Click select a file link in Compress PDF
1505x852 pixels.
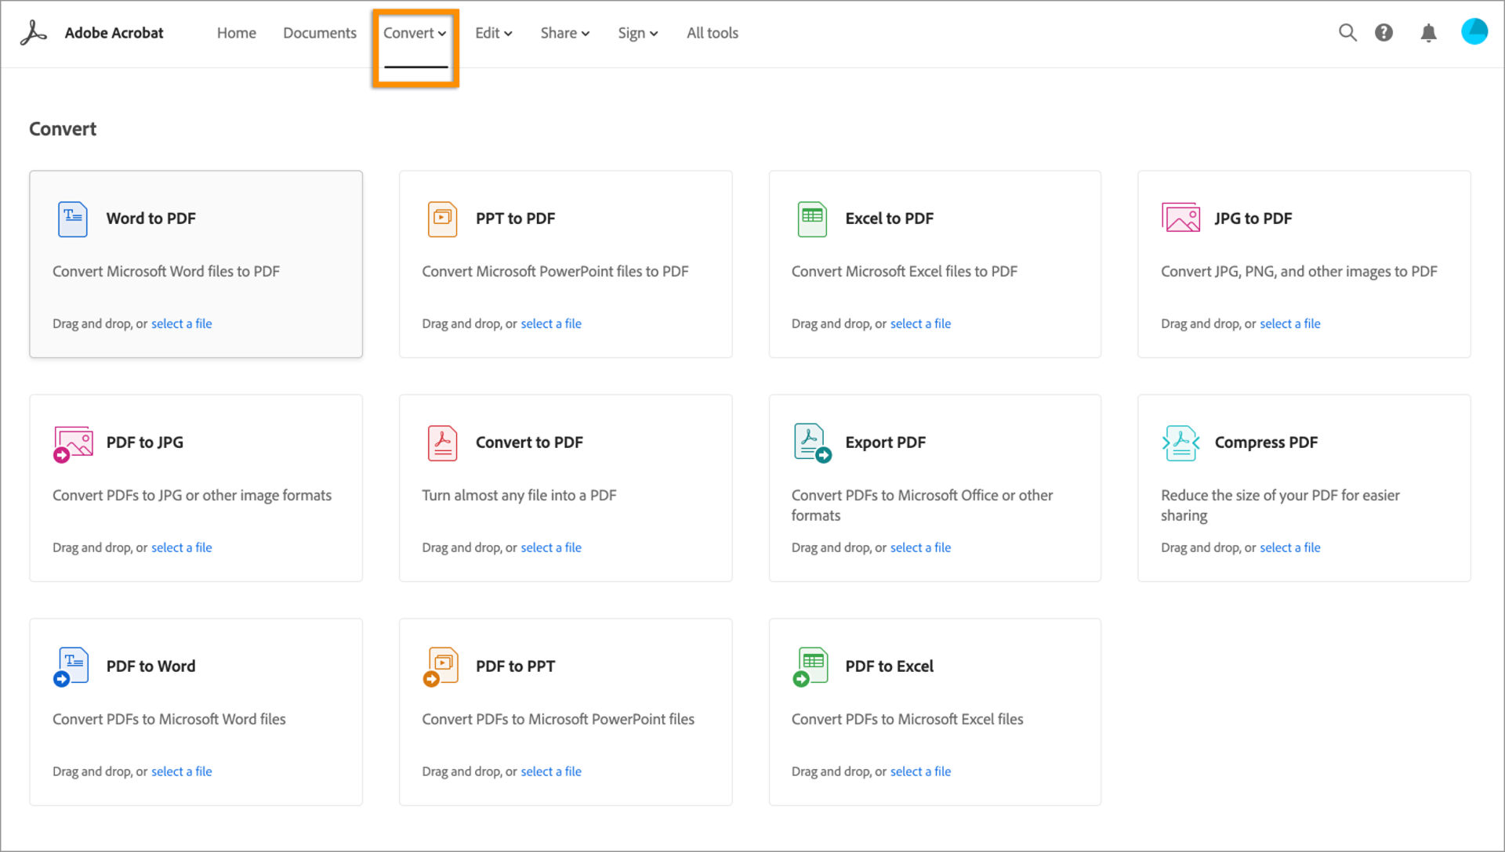pyautogui.click(x=1290, y=547)
